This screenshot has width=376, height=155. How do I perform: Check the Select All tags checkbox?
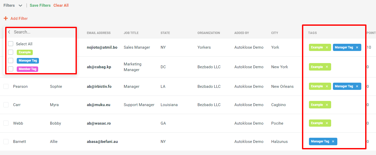point(11,44)
